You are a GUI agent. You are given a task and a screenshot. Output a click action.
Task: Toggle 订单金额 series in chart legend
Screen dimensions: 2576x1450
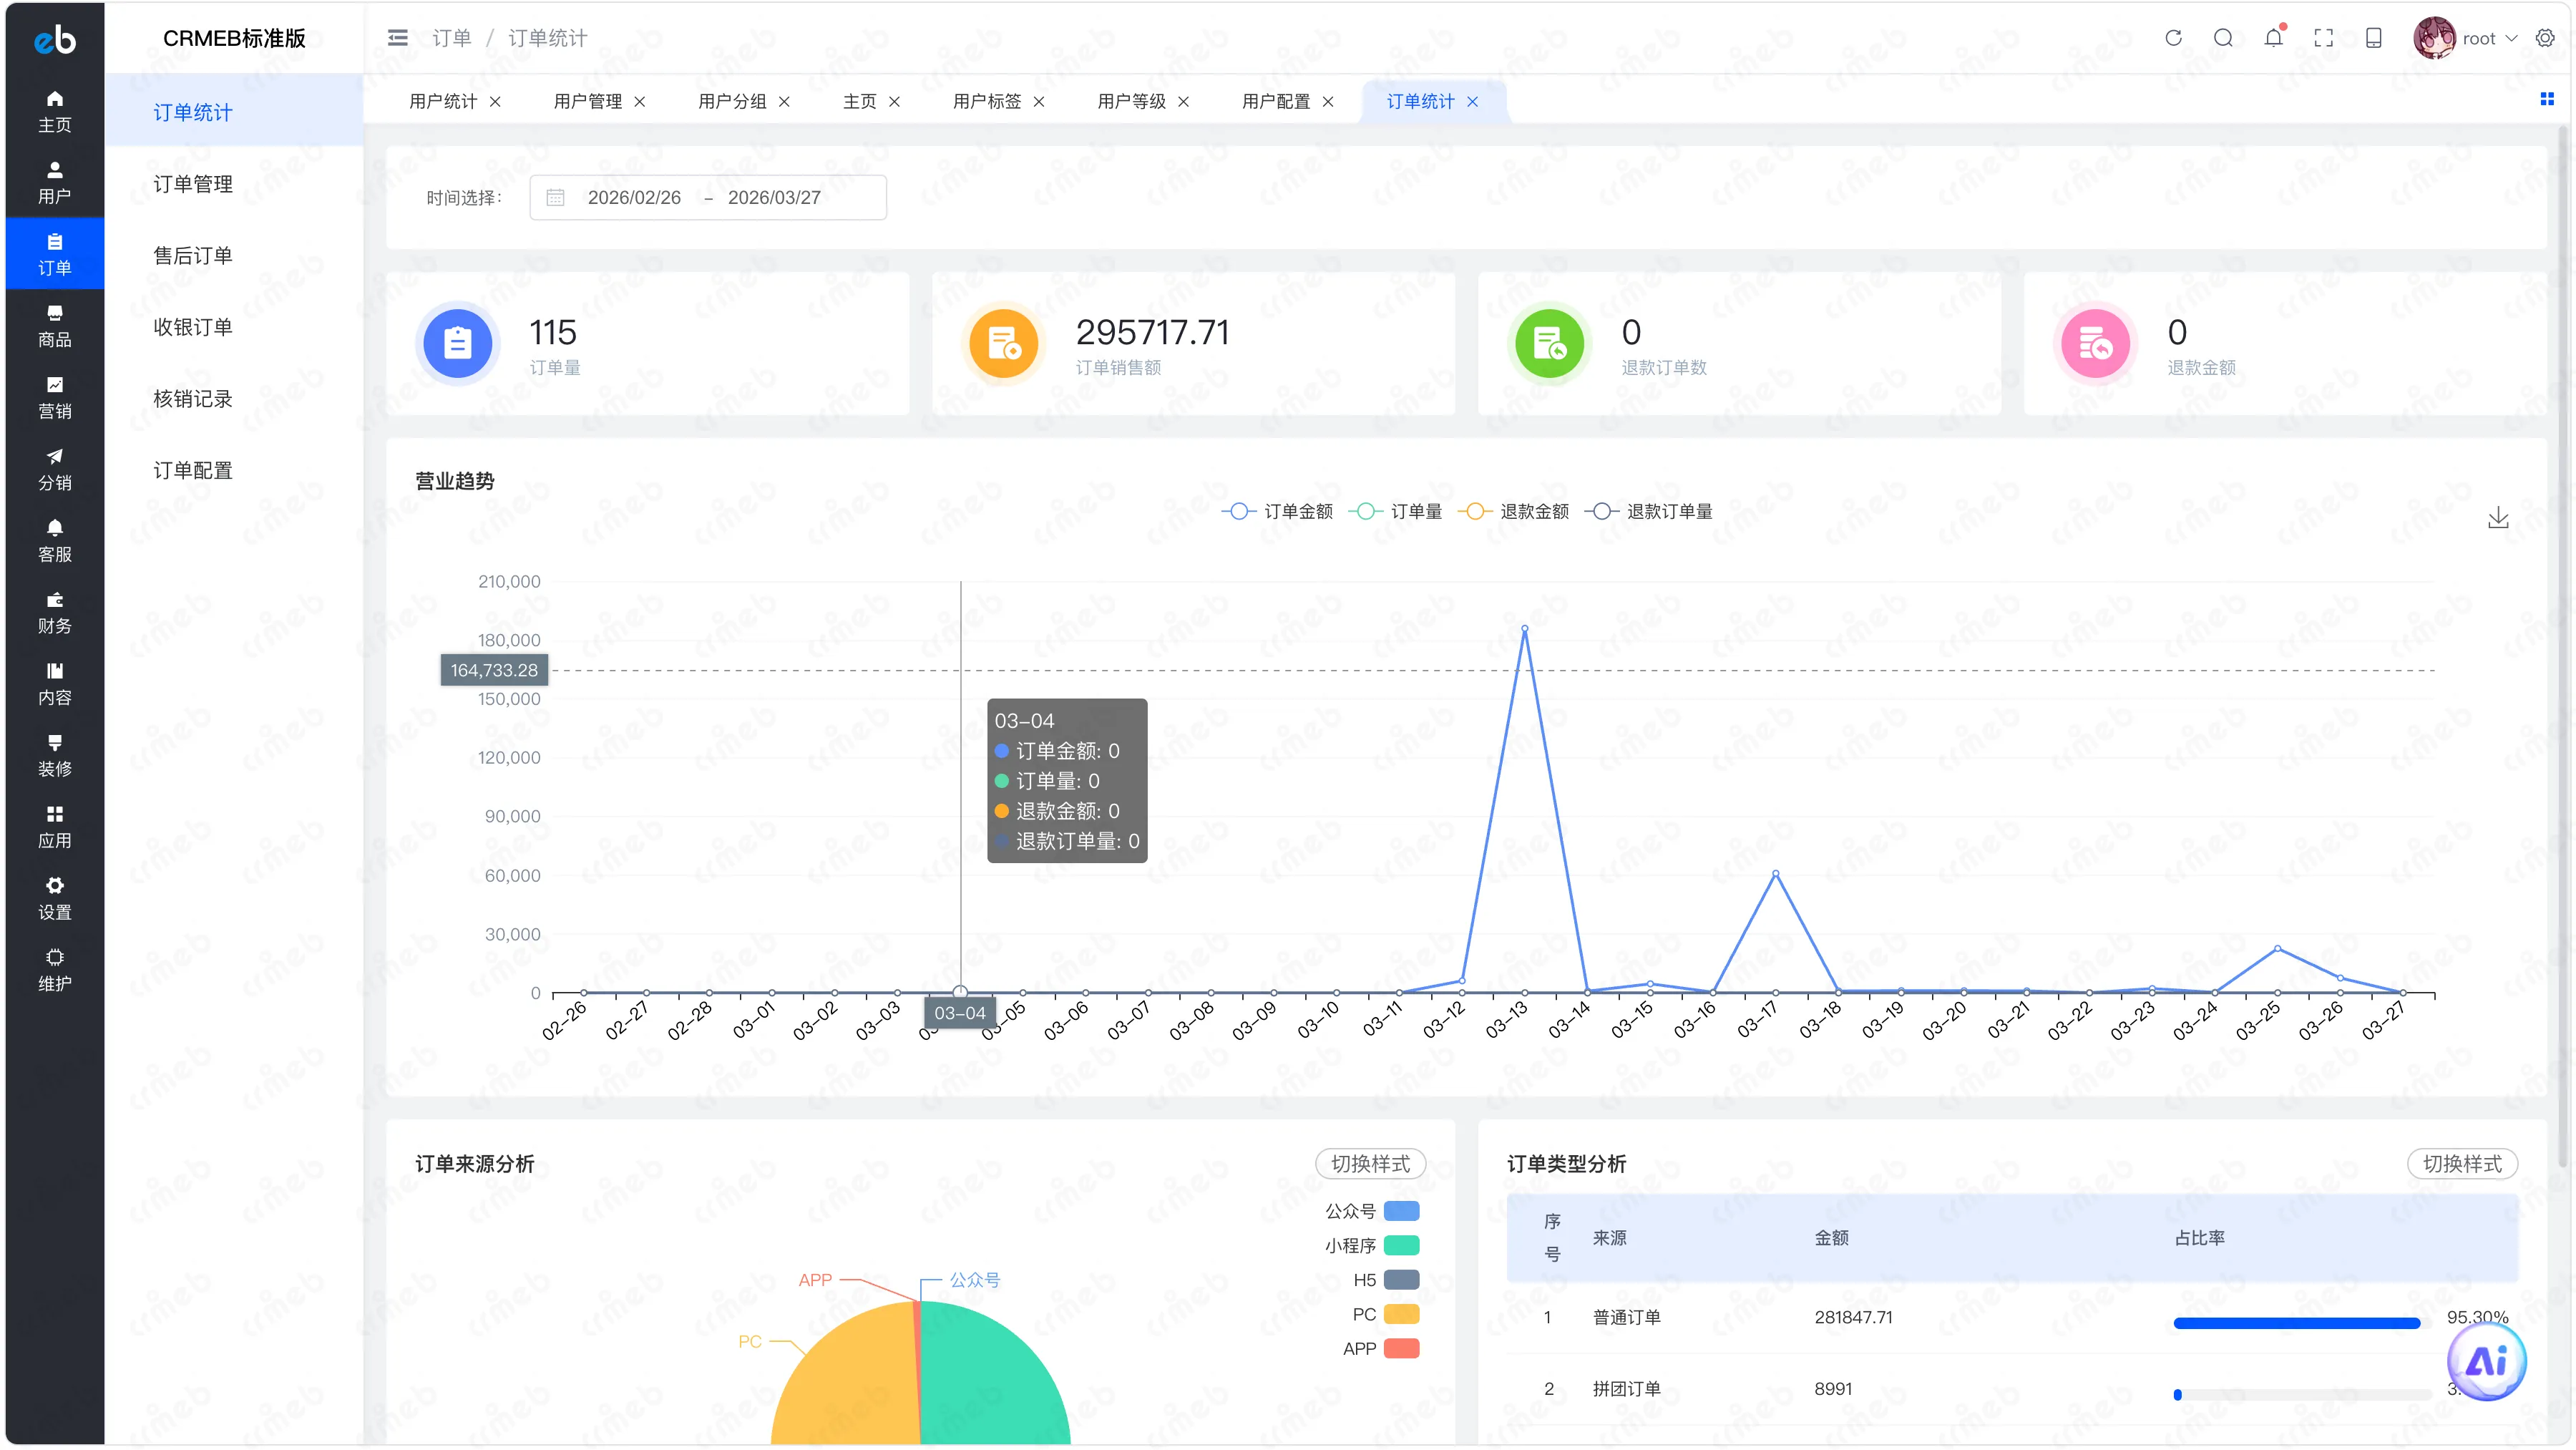point(1277,511)
